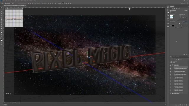This screenshot has height=106, width=189.
Task: Click the black Text color swatch
Action: point(173,26)
